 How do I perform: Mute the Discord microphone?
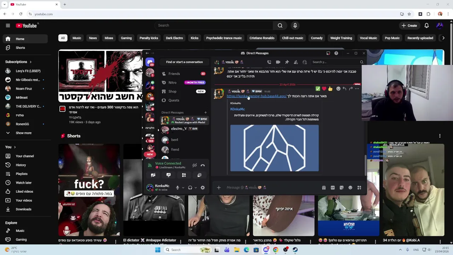coord(178,188)
